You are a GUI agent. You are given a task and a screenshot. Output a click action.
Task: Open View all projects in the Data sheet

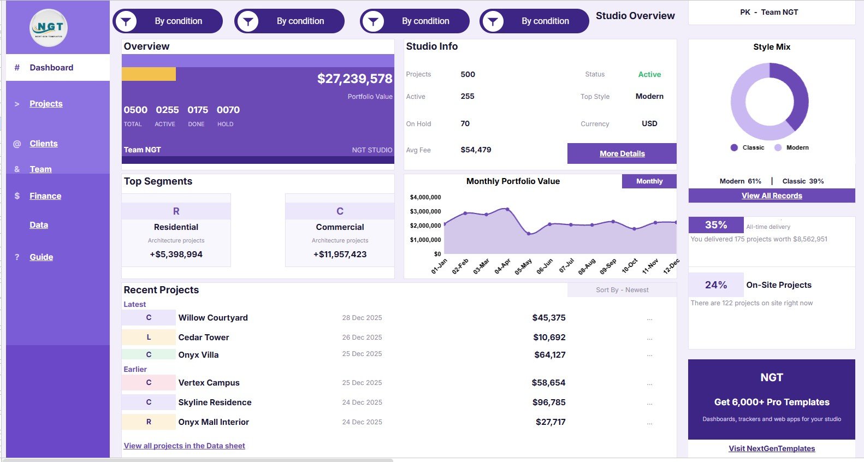(185, 446)
